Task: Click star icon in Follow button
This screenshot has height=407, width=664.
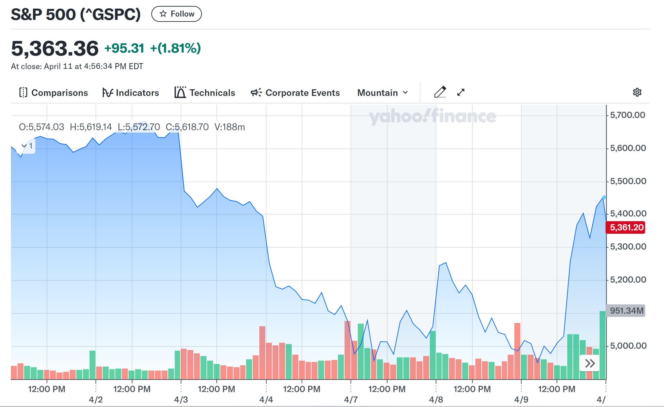Action: pos(163,14)
